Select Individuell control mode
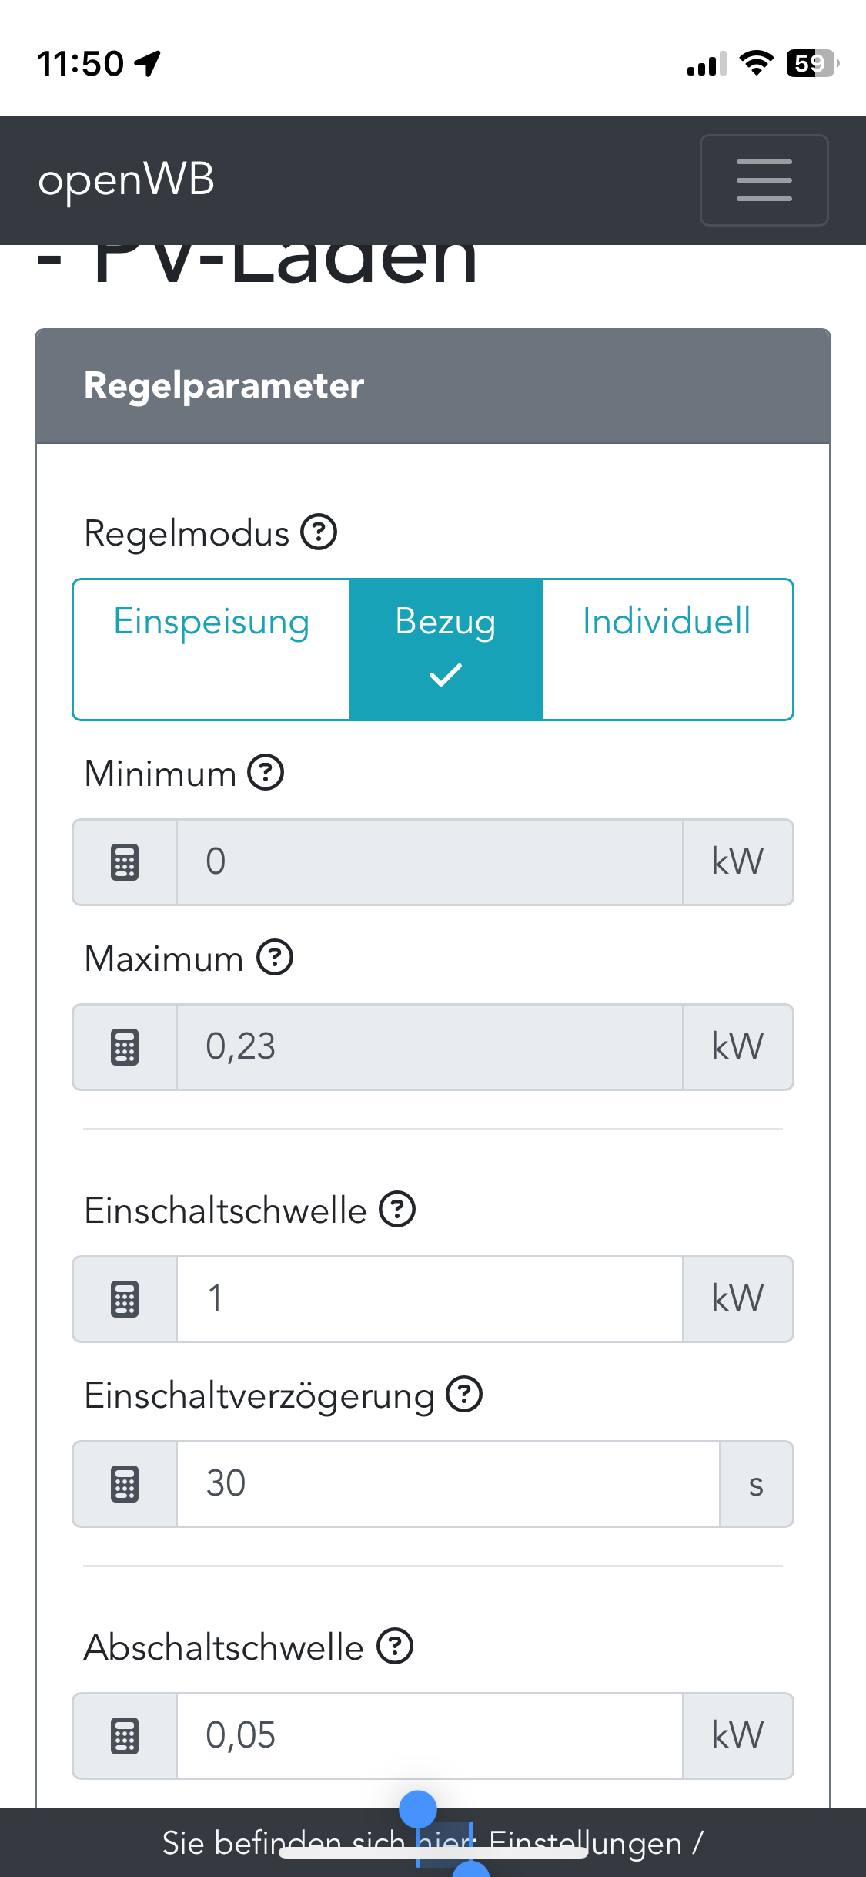866x1877 pixels. coord(667,649)
